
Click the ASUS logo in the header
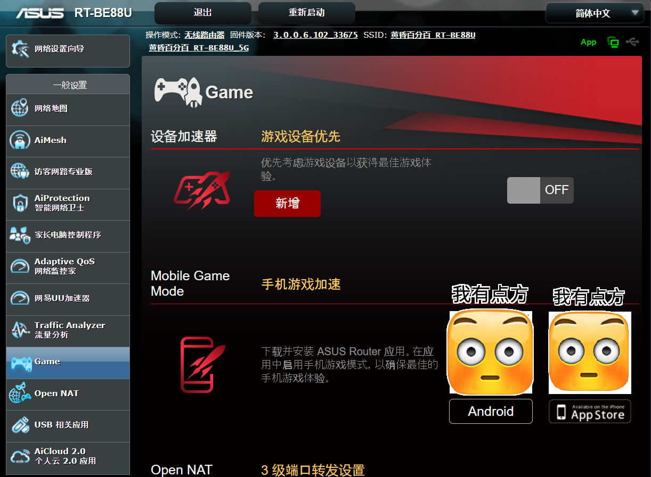pos(40,12)
